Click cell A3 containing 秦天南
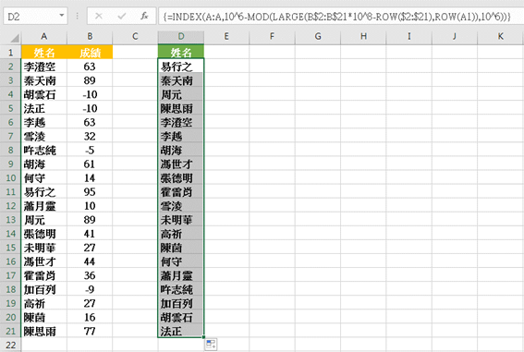The width and height of the screenshot is (524, 352). (44, 80)
